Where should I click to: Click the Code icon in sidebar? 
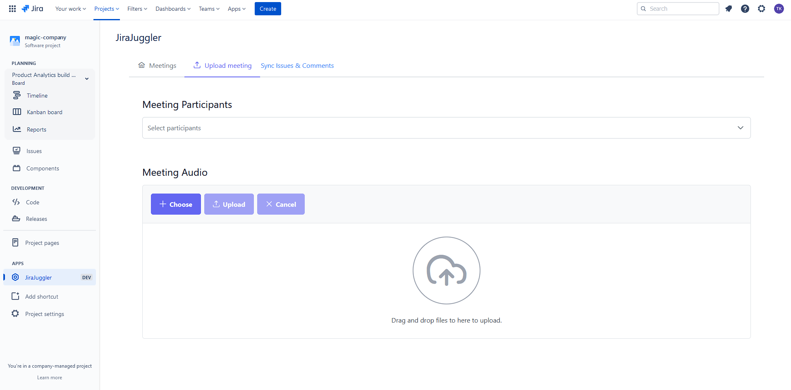[16, 202]
